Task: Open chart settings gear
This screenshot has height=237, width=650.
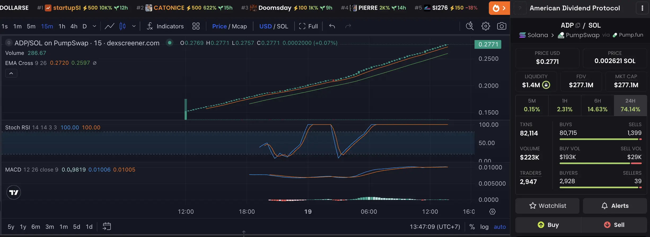Action: (486, 26)
